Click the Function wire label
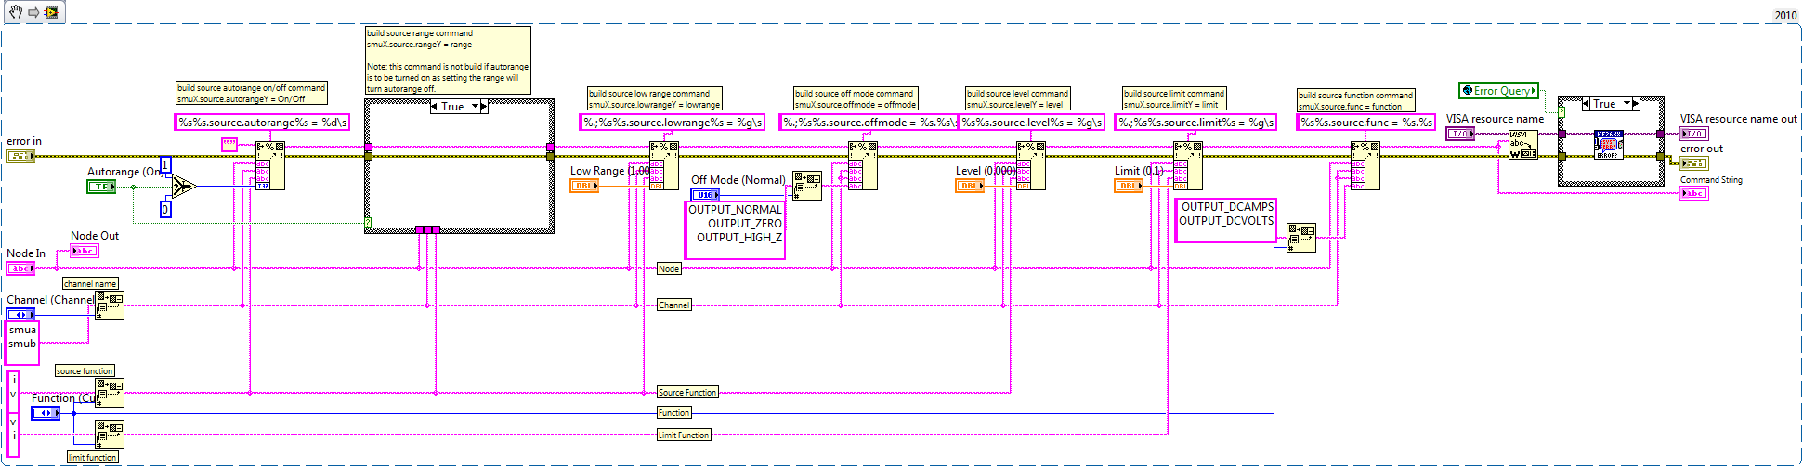Image resolution: width=1803 pixels, height=467 pixels. [673, 413]
